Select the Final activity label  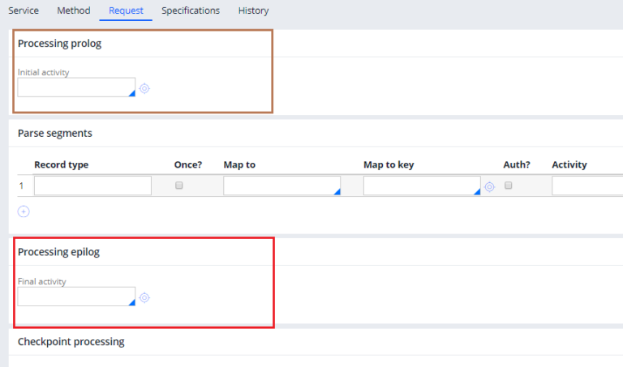pyautogui.click(x=41, y=281)
